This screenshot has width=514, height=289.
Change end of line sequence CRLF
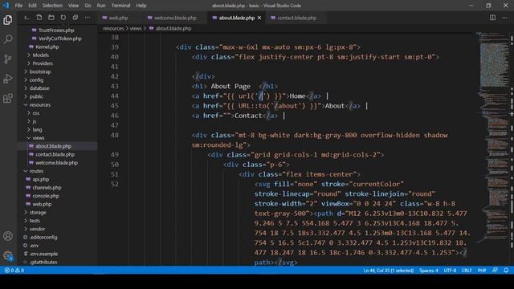tap(467, 271)
